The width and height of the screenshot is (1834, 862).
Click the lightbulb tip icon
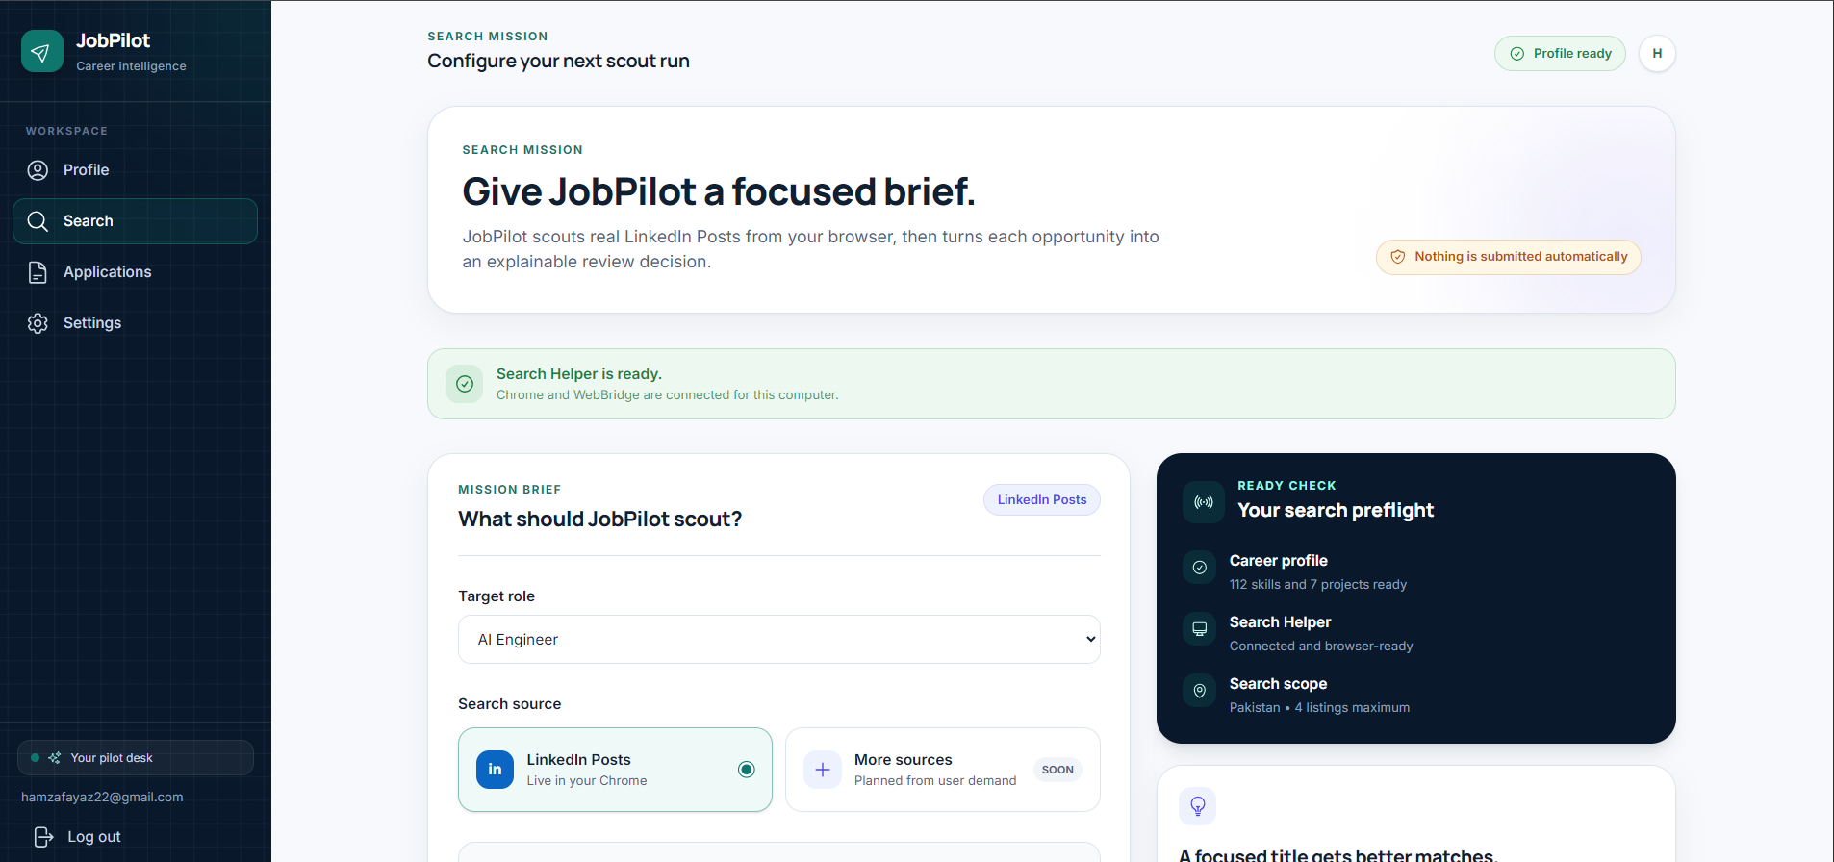pyautogui.click(x=1198, y=806)
